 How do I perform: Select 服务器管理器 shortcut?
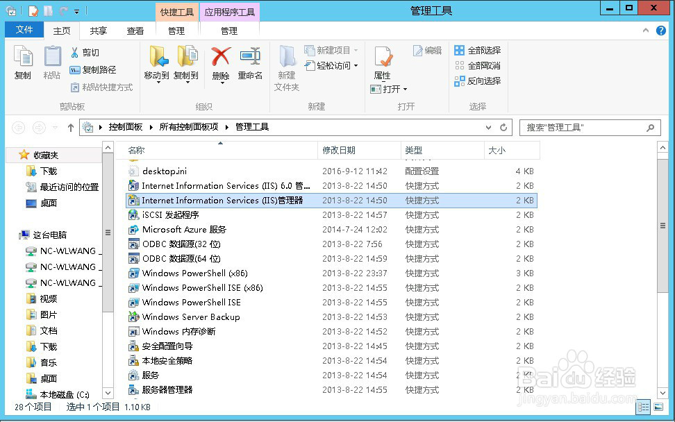331,390
